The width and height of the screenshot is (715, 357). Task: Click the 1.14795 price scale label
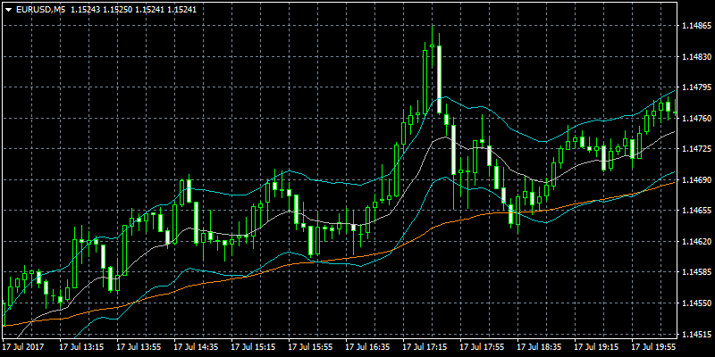click(x=695, y=87)
